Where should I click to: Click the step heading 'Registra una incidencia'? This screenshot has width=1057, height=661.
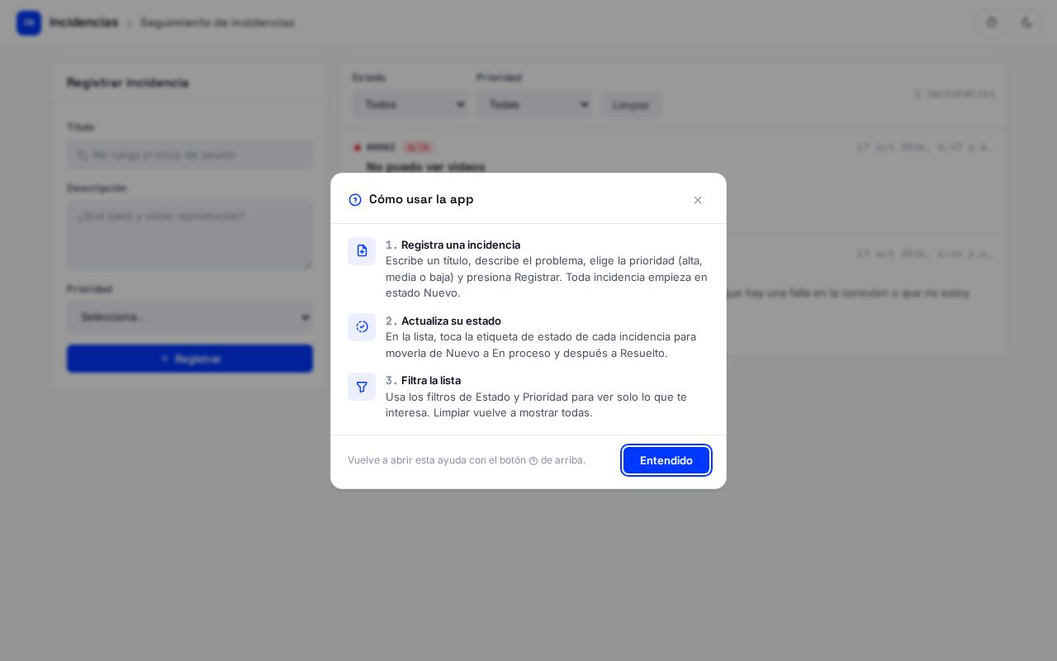(x=461, y=245)
